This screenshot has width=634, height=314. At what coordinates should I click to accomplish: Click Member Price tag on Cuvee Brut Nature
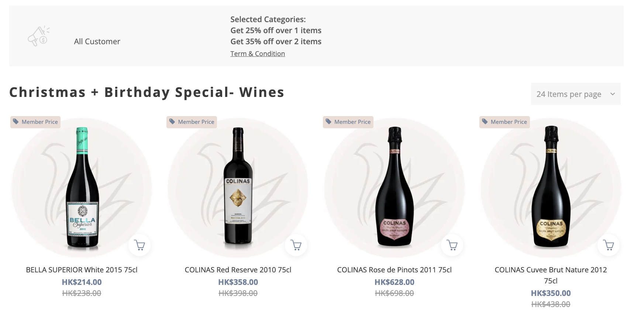(x=504, y=122)
